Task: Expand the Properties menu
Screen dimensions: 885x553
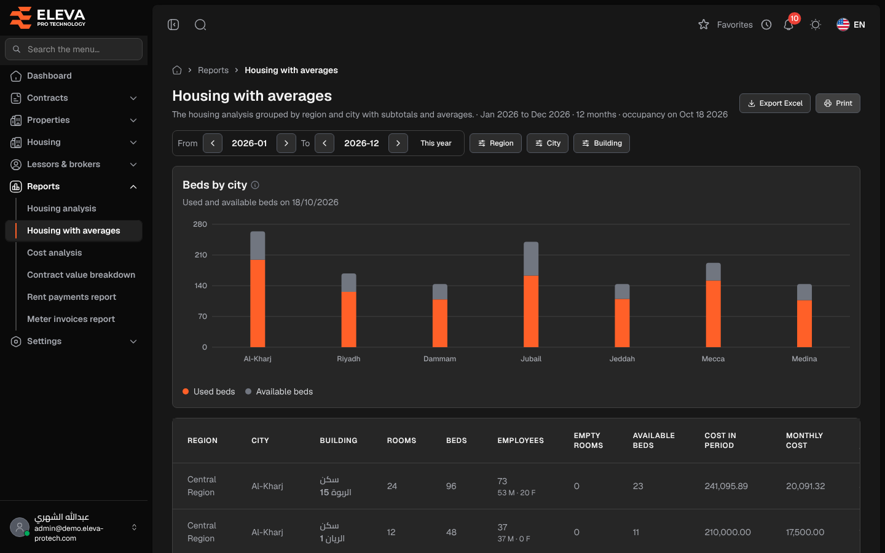Action: tap(74, 120)
